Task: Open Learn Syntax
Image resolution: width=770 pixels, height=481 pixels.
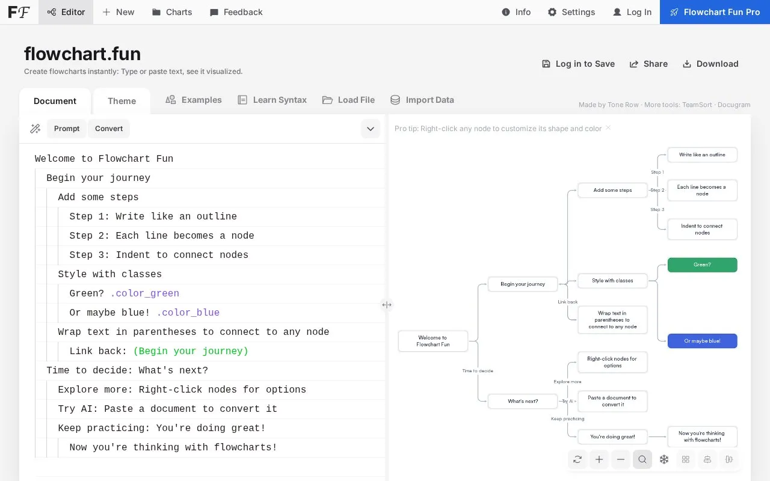Action: [272, 100]
